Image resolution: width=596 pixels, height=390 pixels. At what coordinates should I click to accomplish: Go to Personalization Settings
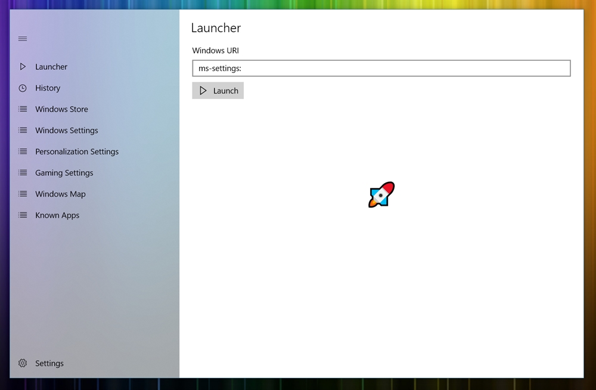click(x=77, y=151)
